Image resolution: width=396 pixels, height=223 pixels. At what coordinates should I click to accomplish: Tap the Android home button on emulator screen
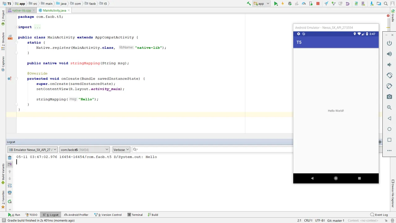pyautogui.click(x=336, y=178)
